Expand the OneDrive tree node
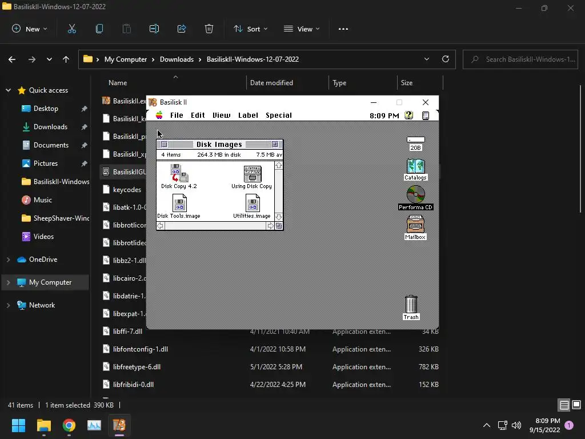 tap(8, 260)
